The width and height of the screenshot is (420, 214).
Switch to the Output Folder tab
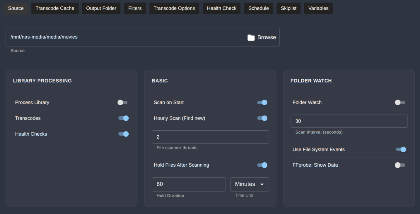click(x=101, y=8)
